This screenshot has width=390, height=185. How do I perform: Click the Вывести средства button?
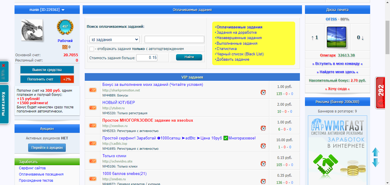click(x=47, y=70)
